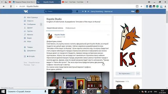Open Steam from the taskbar
Screen dimensions: 168x94
(76, 92)
